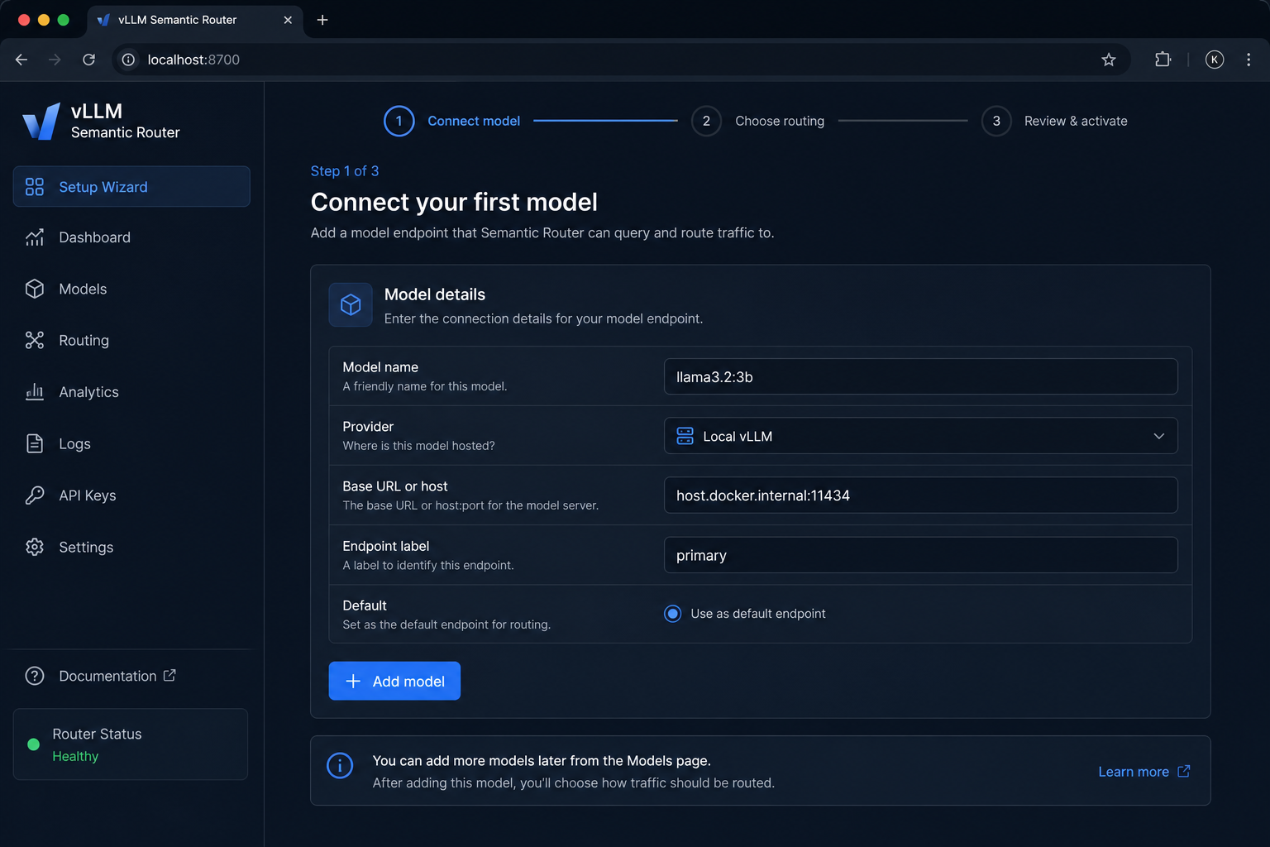Open Documentation link in sidebar
The height and width of the screenshot is (847, 1270).
point(116,676)
